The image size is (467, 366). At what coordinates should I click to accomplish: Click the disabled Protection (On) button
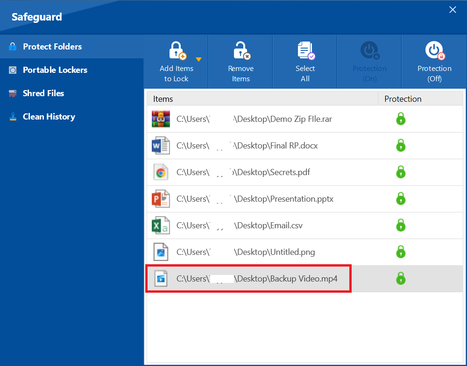369,62
